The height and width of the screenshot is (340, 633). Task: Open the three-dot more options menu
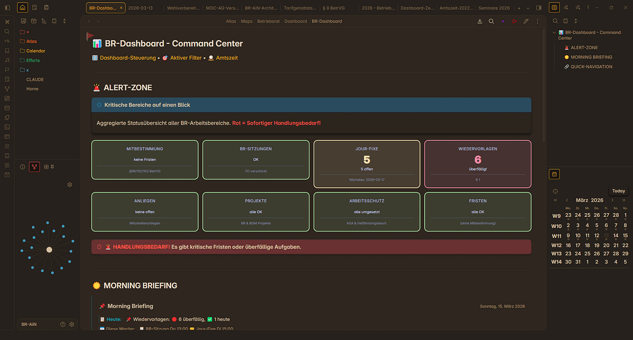pos(538,21)
